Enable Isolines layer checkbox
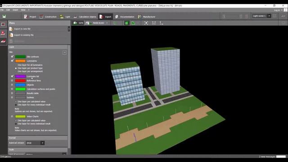Screen dimensions: 288x162 coord(12,97)
